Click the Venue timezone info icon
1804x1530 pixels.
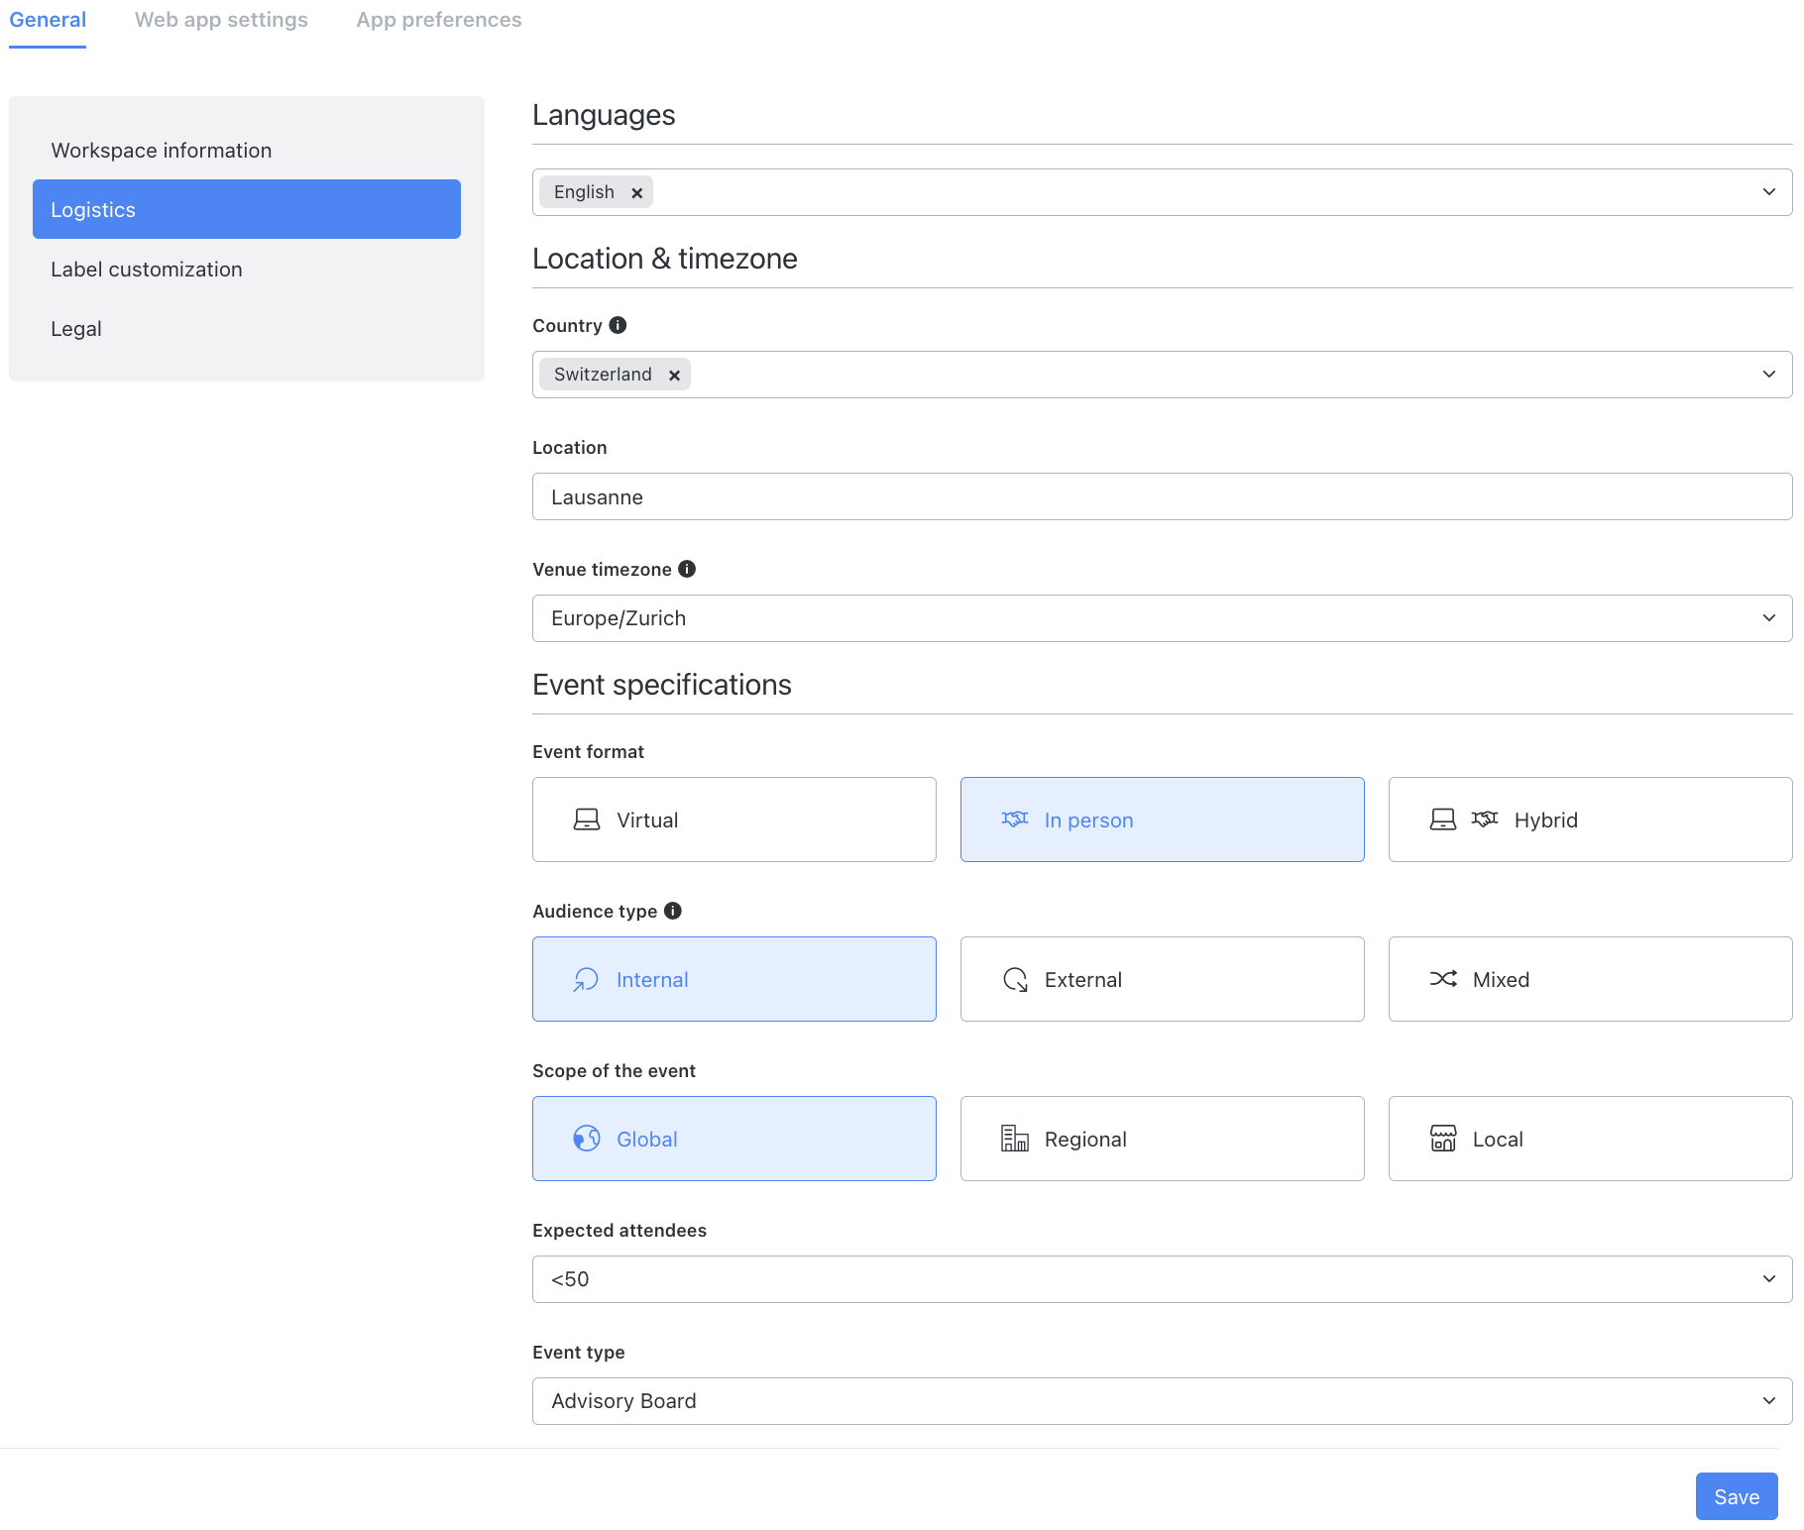(687, 568)
